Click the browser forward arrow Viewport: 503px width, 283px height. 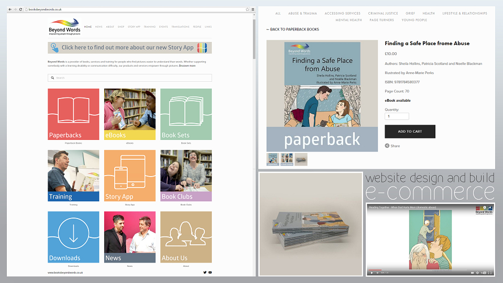(x=15, y=9)
